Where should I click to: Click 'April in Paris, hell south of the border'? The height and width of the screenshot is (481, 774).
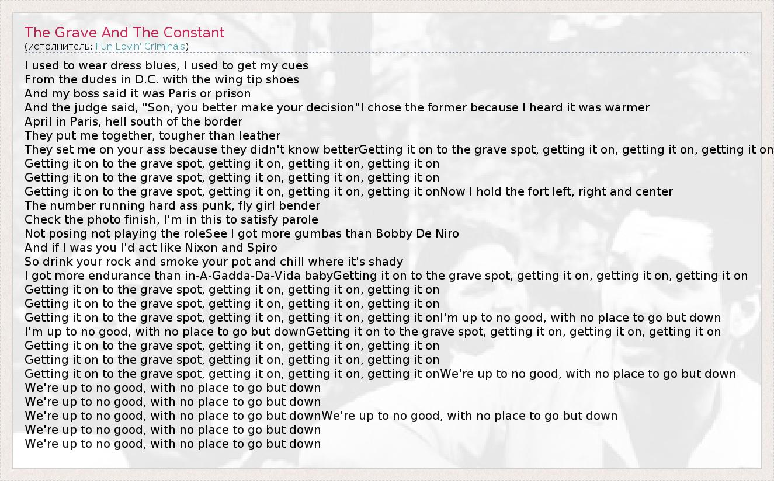pyautogui.click(x=133, y=121)
